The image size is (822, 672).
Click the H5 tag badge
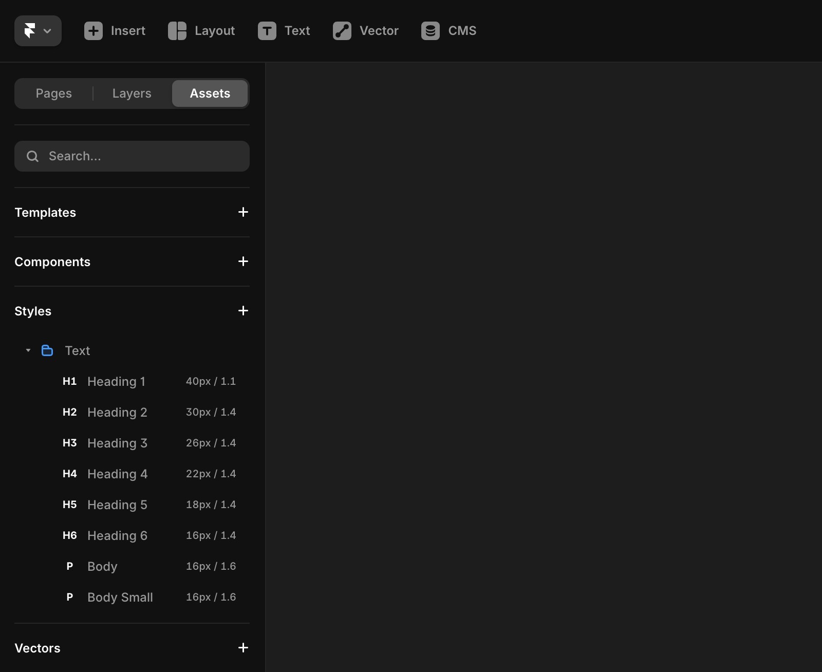(70, 505)
